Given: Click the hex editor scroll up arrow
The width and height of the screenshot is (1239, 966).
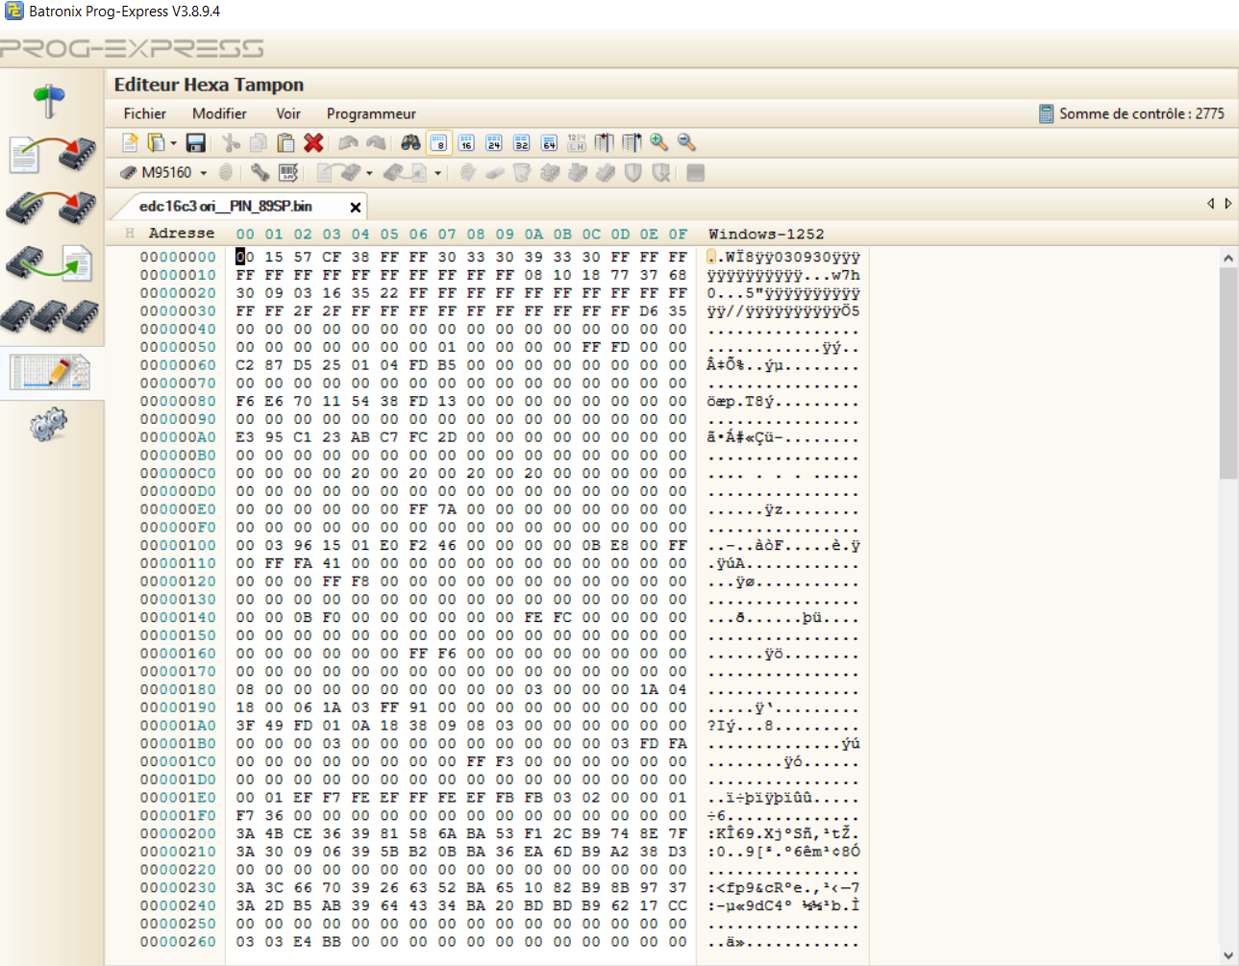Looking at the screenshot, I should (x=1228, y=258).
